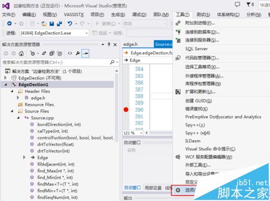Click the Open File toolbar icon

click(x=44, y=24)
